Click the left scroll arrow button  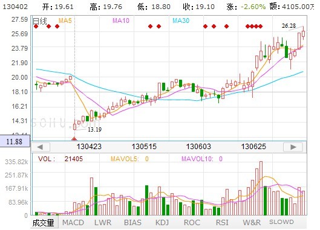[x=41, y=147]
